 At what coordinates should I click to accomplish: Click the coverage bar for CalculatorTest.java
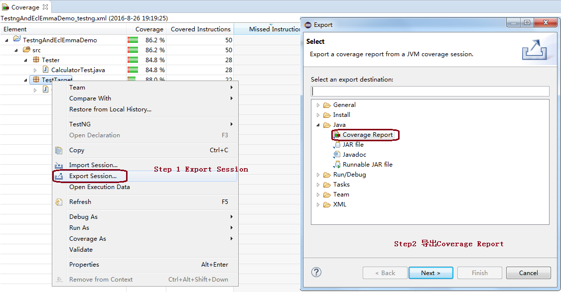click(x=133, y=70)
